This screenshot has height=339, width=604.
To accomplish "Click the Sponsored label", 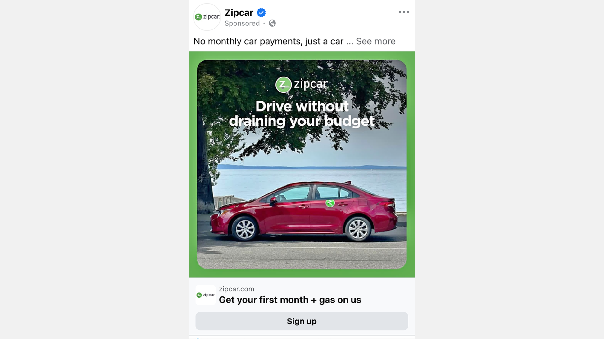I will click(242, 23).
